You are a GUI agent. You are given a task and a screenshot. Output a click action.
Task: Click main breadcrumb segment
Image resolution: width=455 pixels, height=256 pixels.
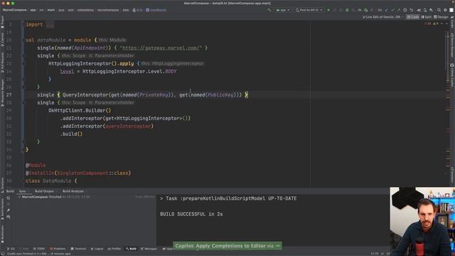click(x=51, y=10)
